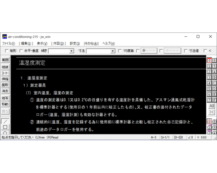This screenshot has width=217, height=173.
Task: Enable the 矩形 checkbox
Action: click(x=7, y=51)
